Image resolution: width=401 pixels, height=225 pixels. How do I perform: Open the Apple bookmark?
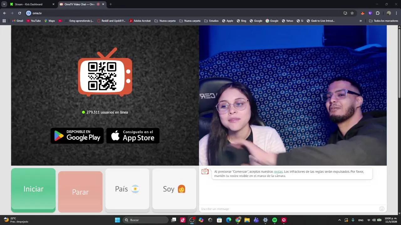(x=227, y=21)
